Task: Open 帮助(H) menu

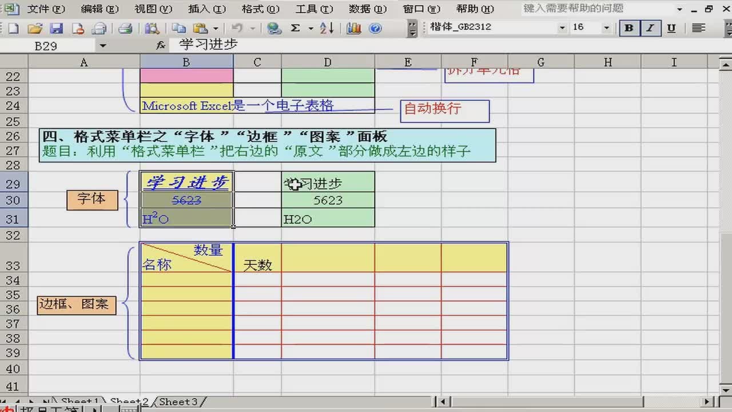Action: tap(475, 9)
